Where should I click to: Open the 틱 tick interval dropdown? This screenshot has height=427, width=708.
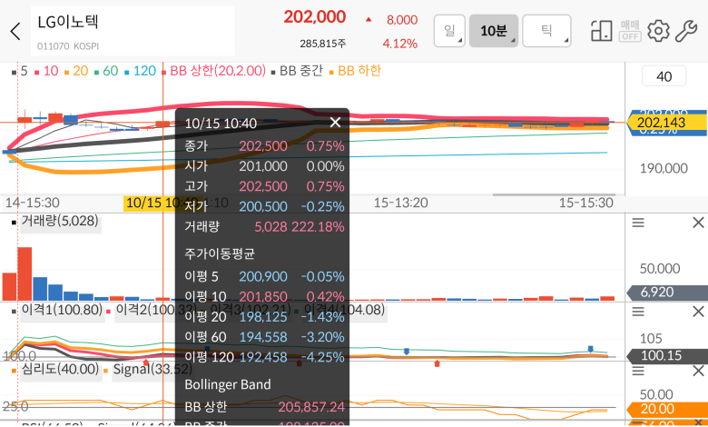546,31
